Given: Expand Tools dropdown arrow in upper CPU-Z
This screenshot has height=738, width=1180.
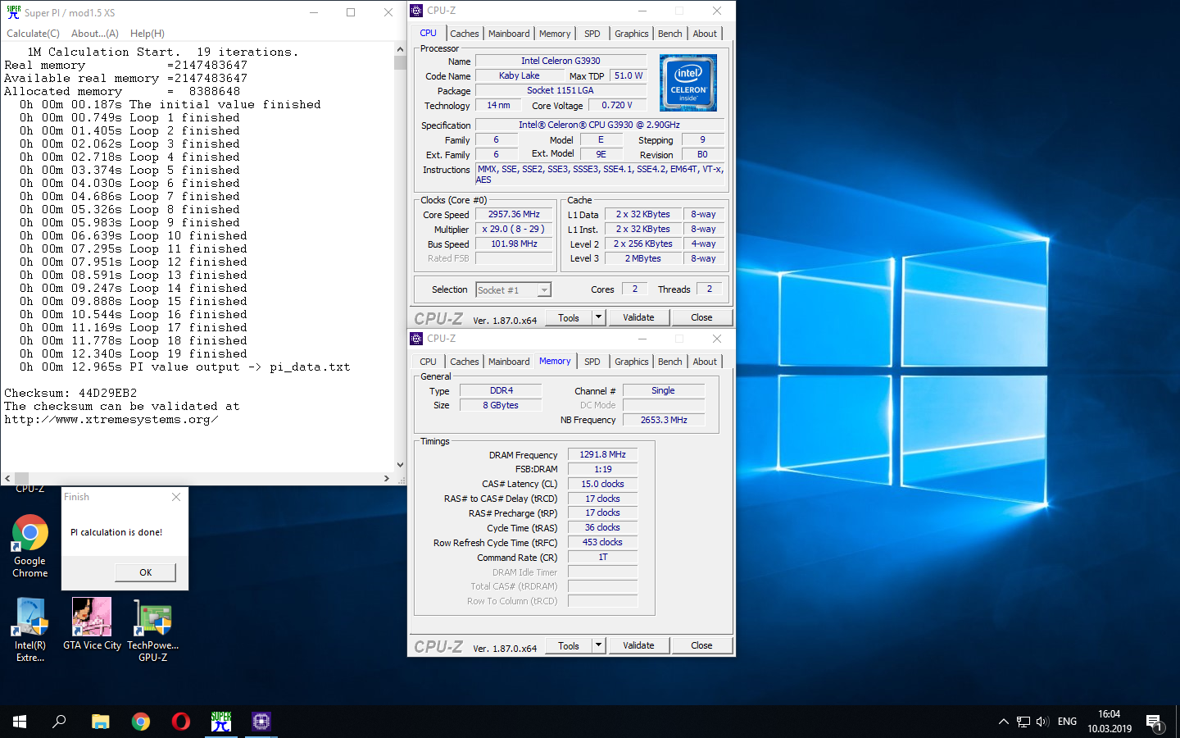Looking at the screenshot, I should point(598,317).
